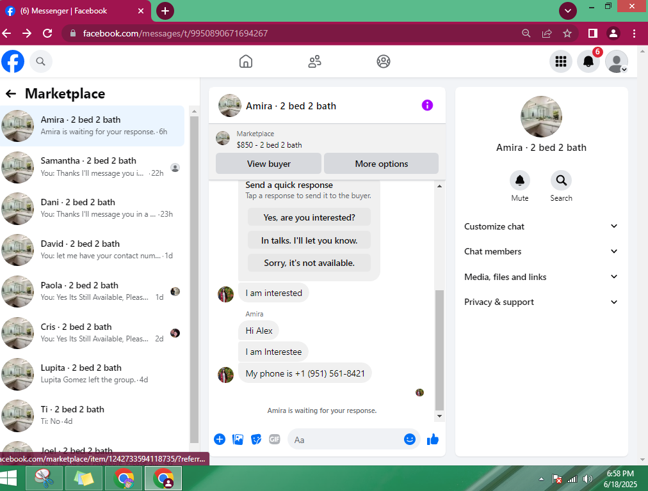The height and width of the screenshot is (491, 648).
Task: Click the message input field Aa
Action: [x=347, y=440]
